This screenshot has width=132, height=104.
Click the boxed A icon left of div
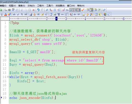[x=71, y=14]
